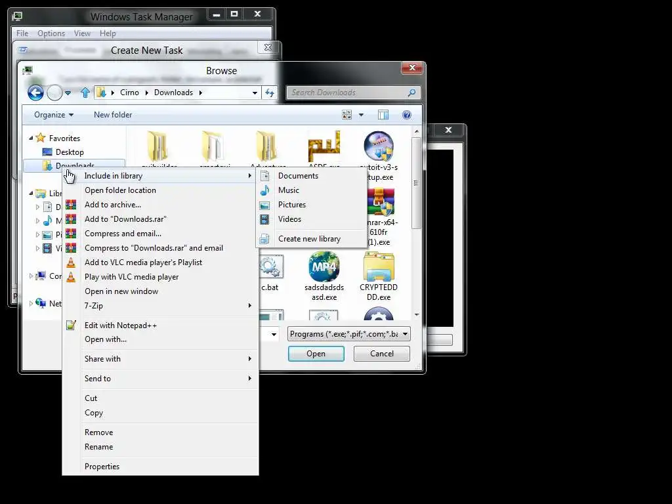Click the Search Downloads field
Viewport: 672px width, 504px height.
[x=353, y=93]
